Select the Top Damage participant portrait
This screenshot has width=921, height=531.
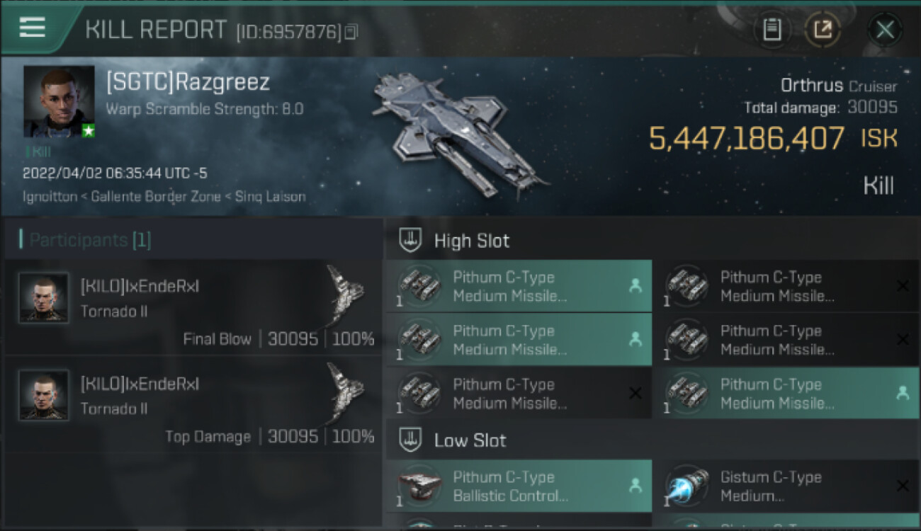pyautogui.click(x=44, y=394)
